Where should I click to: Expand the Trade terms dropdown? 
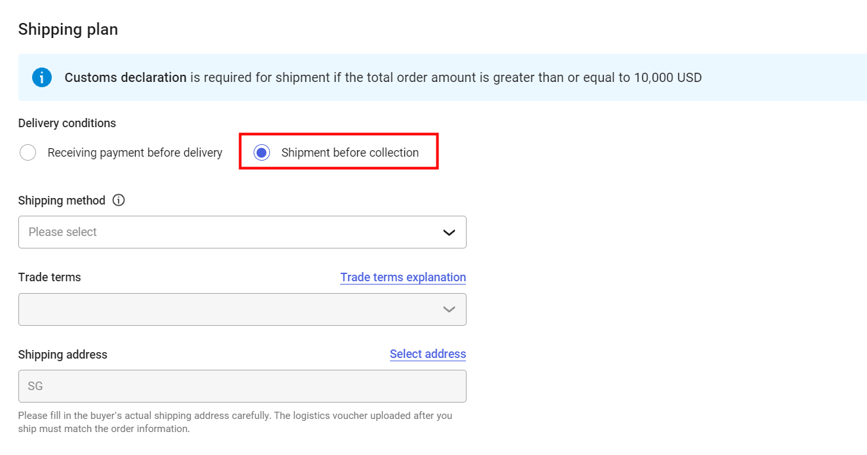pyautogui.click(x=242, y=309)
